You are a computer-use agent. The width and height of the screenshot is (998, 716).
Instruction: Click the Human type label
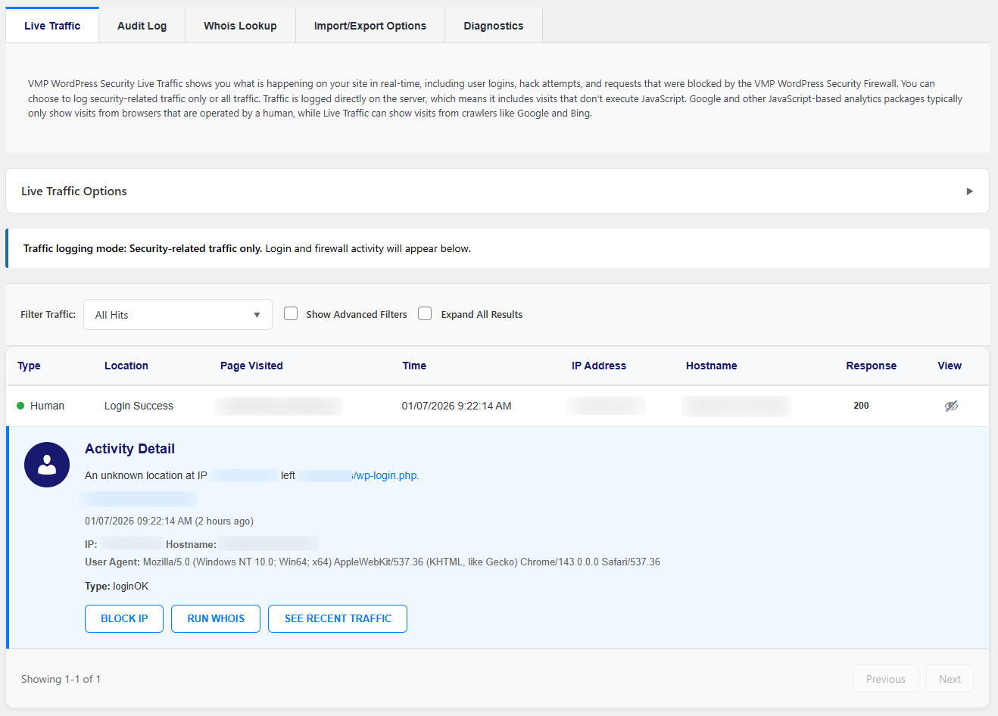47,406
